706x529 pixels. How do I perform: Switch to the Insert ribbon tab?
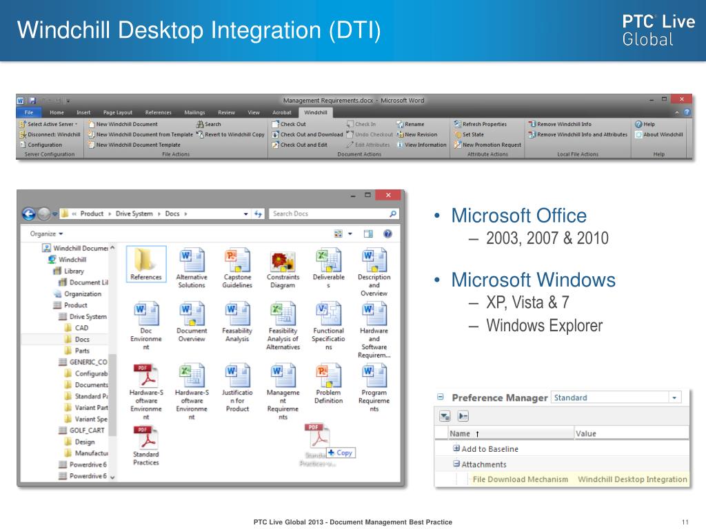point(83,112)
